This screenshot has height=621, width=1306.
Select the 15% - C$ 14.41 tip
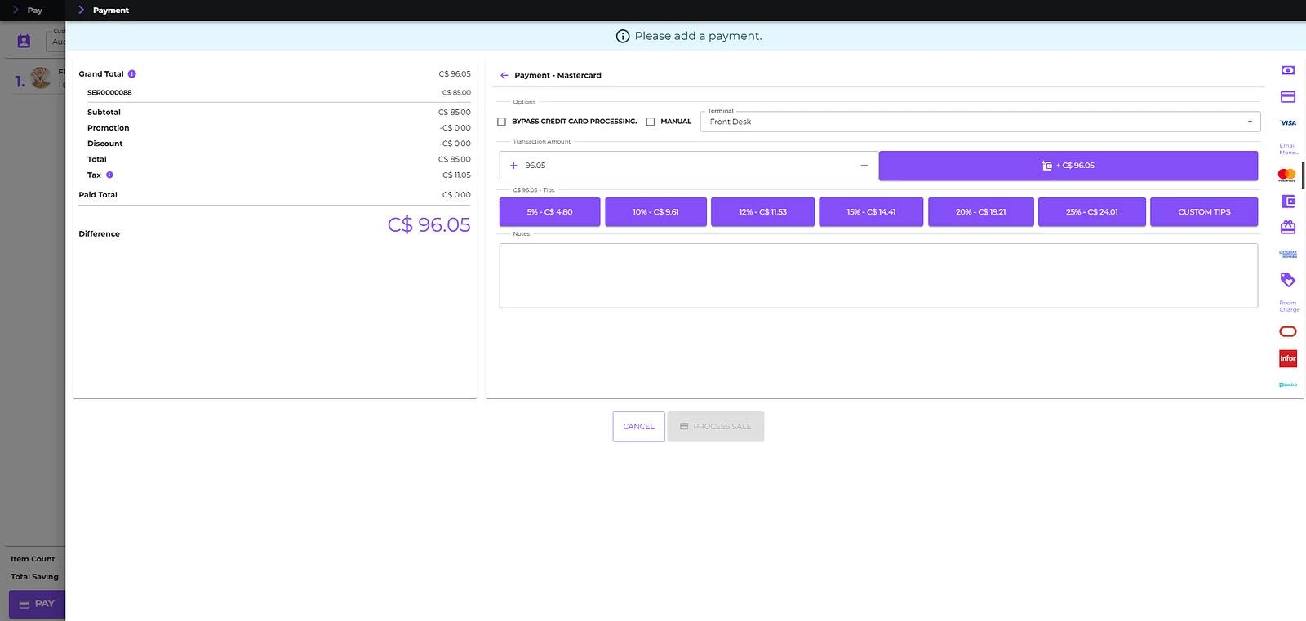(x=871, y=212)
